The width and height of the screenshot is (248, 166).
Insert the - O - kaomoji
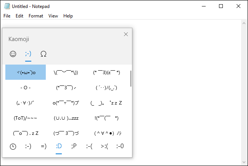[26, 87]
